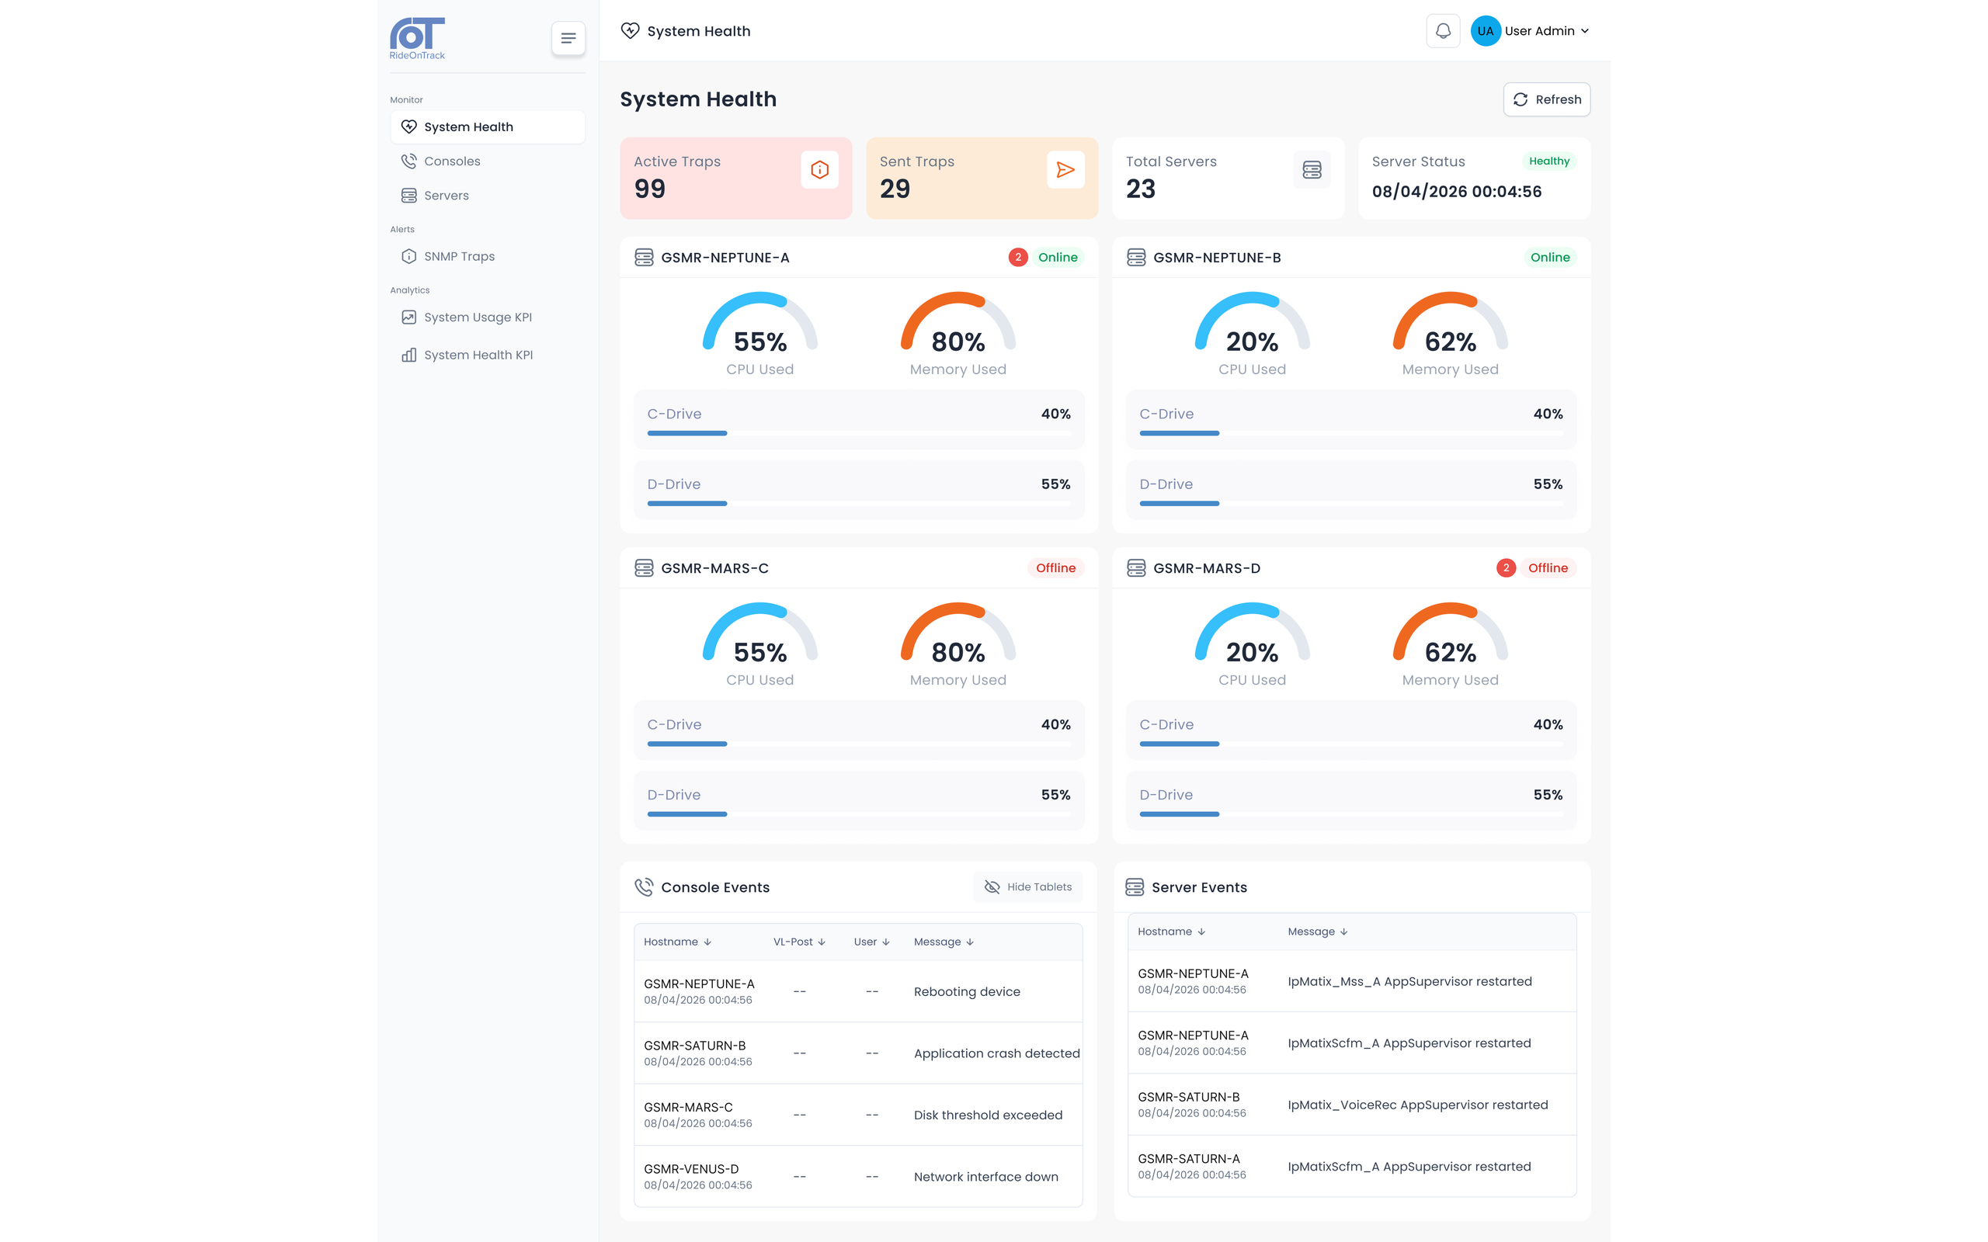Click the Server Events panel icon
This screenshot has width=1988, height=1242.
click(x=1135, y=887)
